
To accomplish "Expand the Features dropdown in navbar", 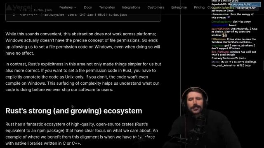I will pyautogui.click(x=68, y=7).
